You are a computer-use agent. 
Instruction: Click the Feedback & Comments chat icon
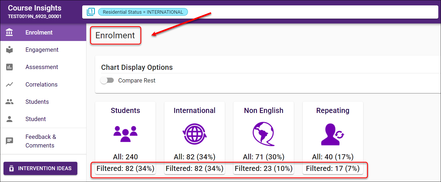9,141
